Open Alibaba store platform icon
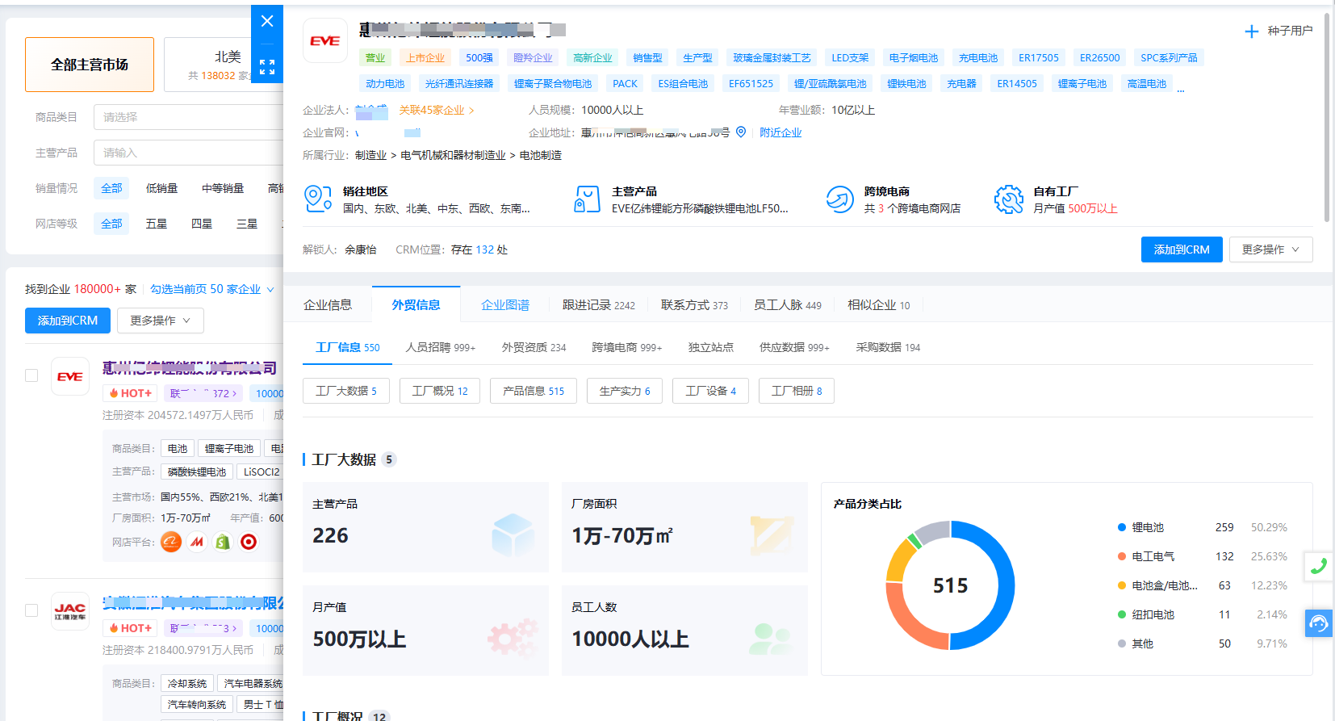The width and height of the screenshot is (1335, 721). pos(171,542)
